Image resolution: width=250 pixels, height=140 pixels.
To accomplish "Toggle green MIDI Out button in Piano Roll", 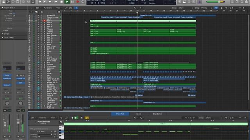I will pyautogui.click(x=76, y=118).
